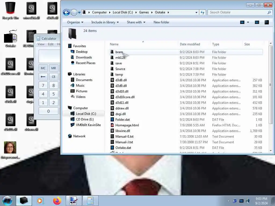
Task: Select the Ootake.dat file icon
Action: [112, 148]
